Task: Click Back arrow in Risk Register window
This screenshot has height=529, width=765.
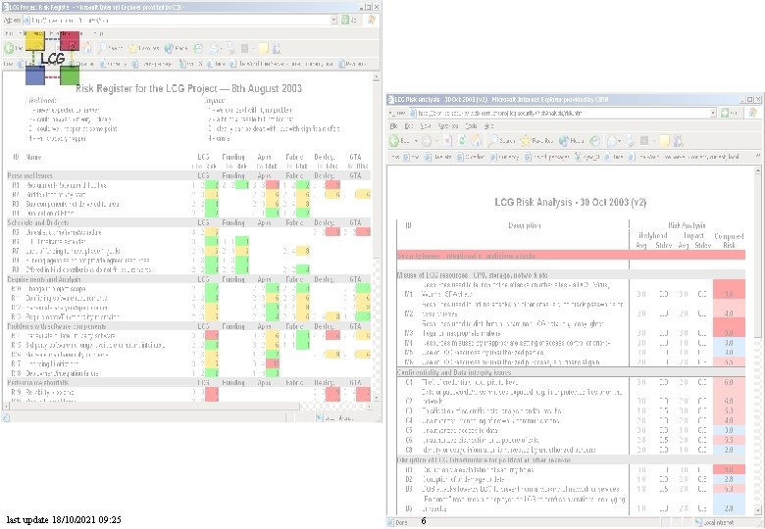Action: [8, 48]
